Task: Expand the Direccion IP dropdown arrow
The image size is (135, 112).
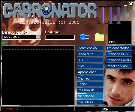Action: click(x=38, y=37)
